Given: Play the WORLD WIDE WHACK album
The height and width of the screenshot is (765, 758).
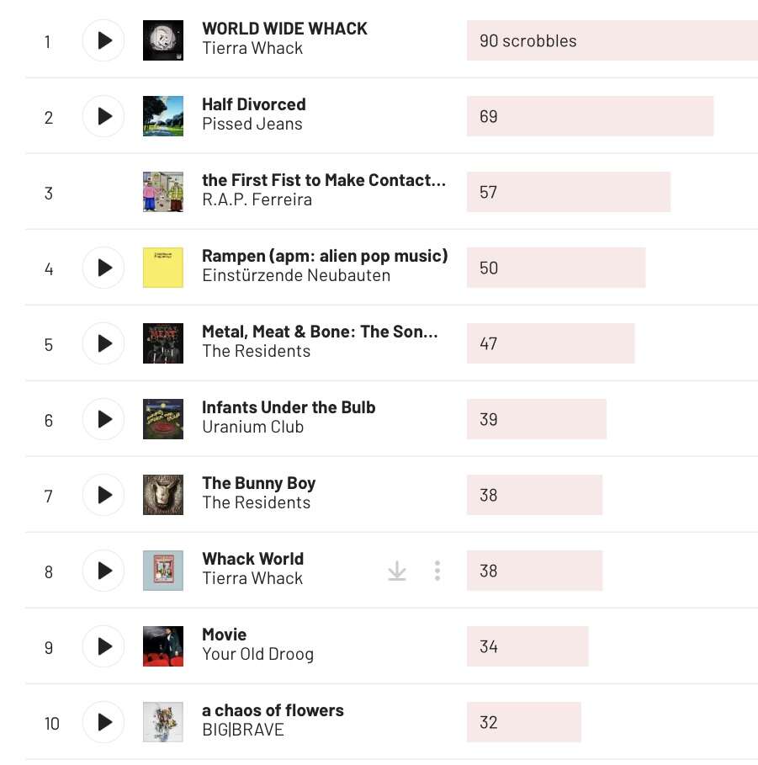Looking at the screenshot, I should click(103, 40).
